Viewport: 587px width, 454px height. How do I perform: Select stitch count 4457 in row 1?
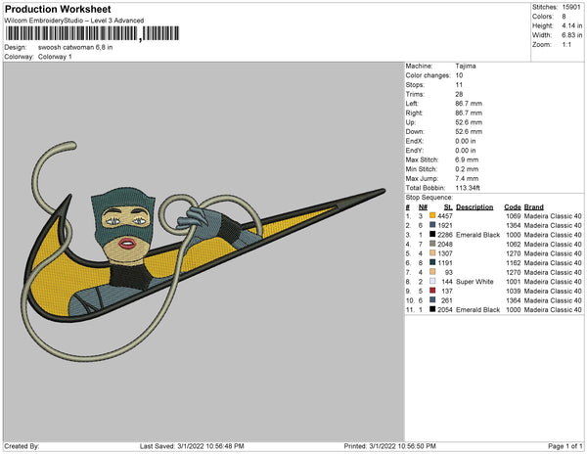tap(445, 216)
